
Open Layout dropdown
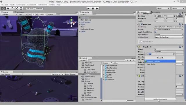[178, 8]
